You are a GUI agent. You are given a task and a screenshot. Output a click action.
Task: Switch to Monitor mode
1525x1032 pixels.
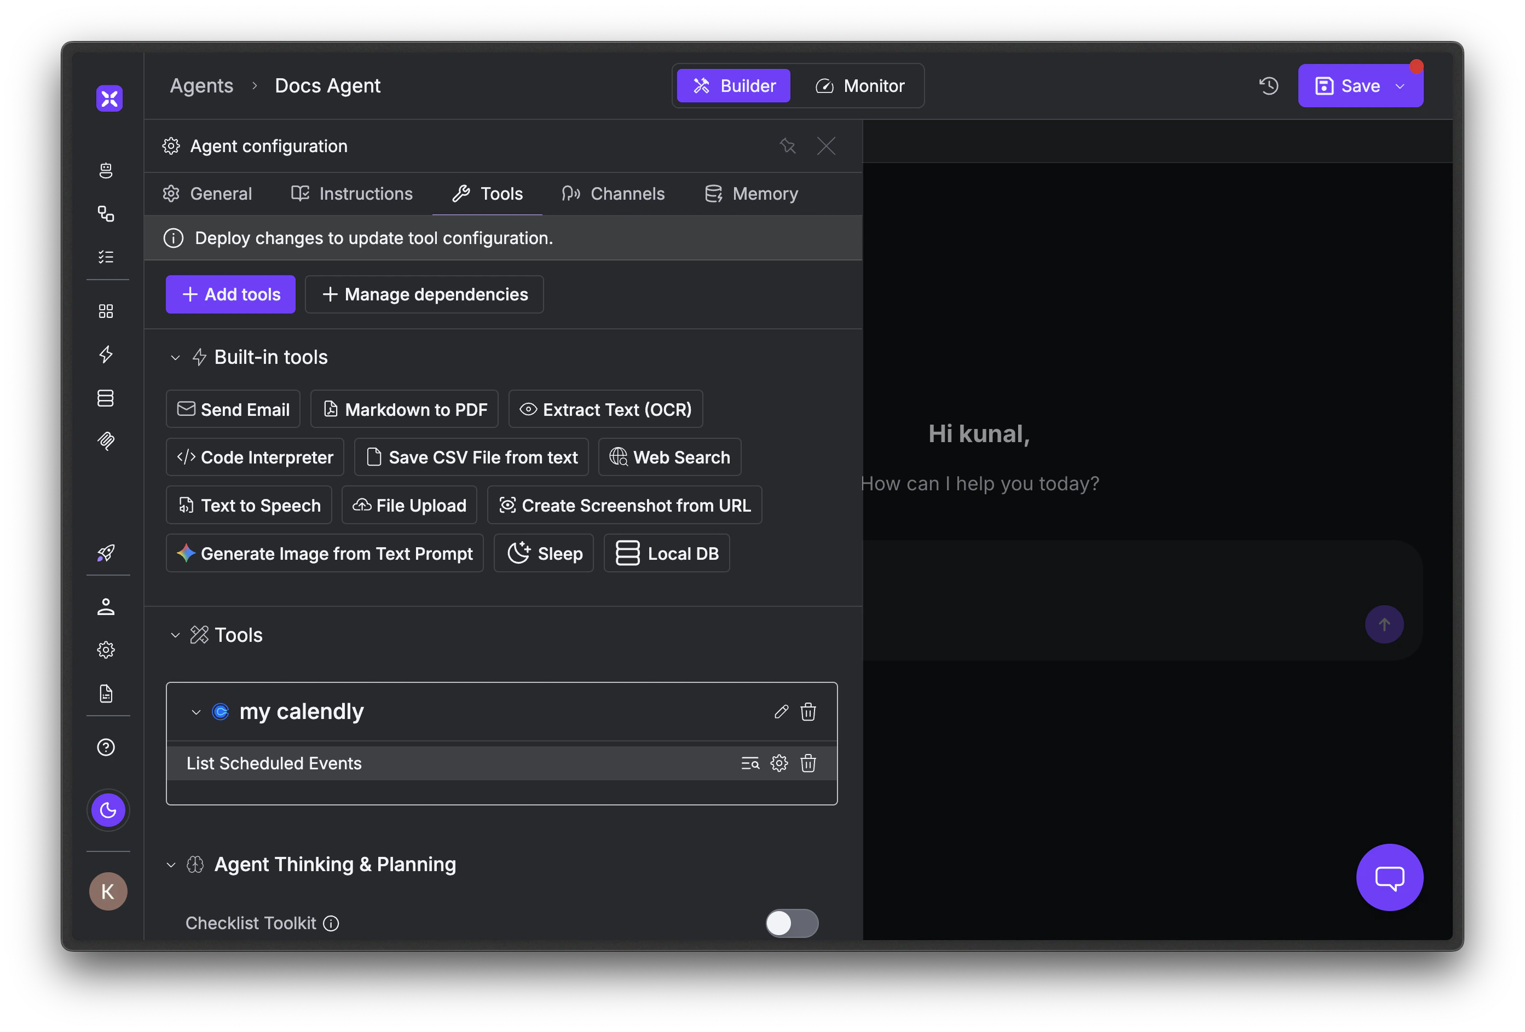(x=859, y=86)
